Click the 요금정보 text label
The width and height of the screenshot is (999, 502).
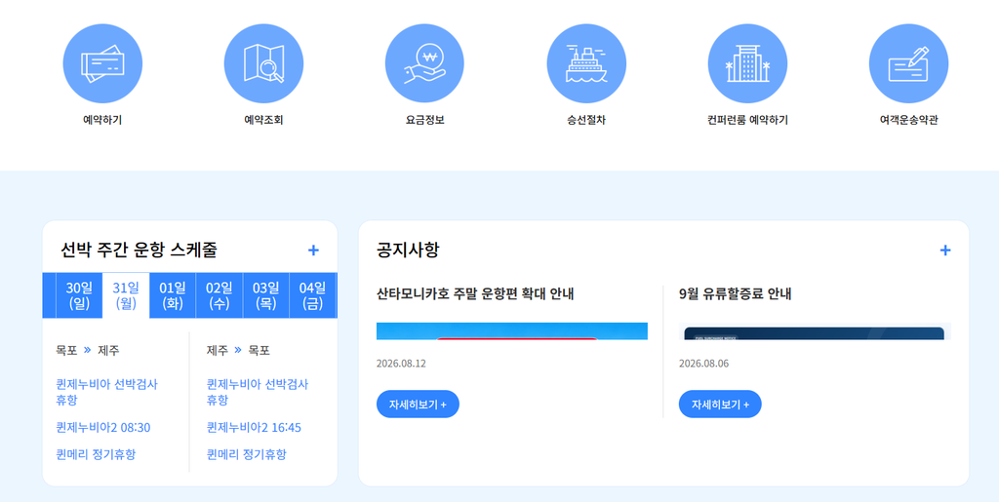[x=425, y=120]
